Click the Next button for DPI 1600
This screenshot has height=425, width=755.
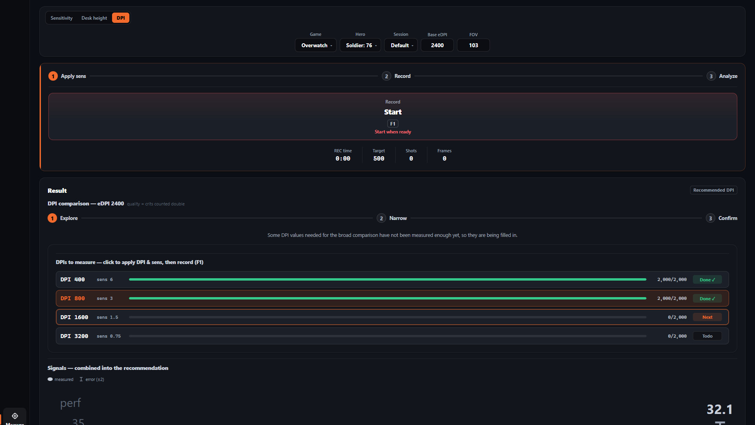pos(707,317)
